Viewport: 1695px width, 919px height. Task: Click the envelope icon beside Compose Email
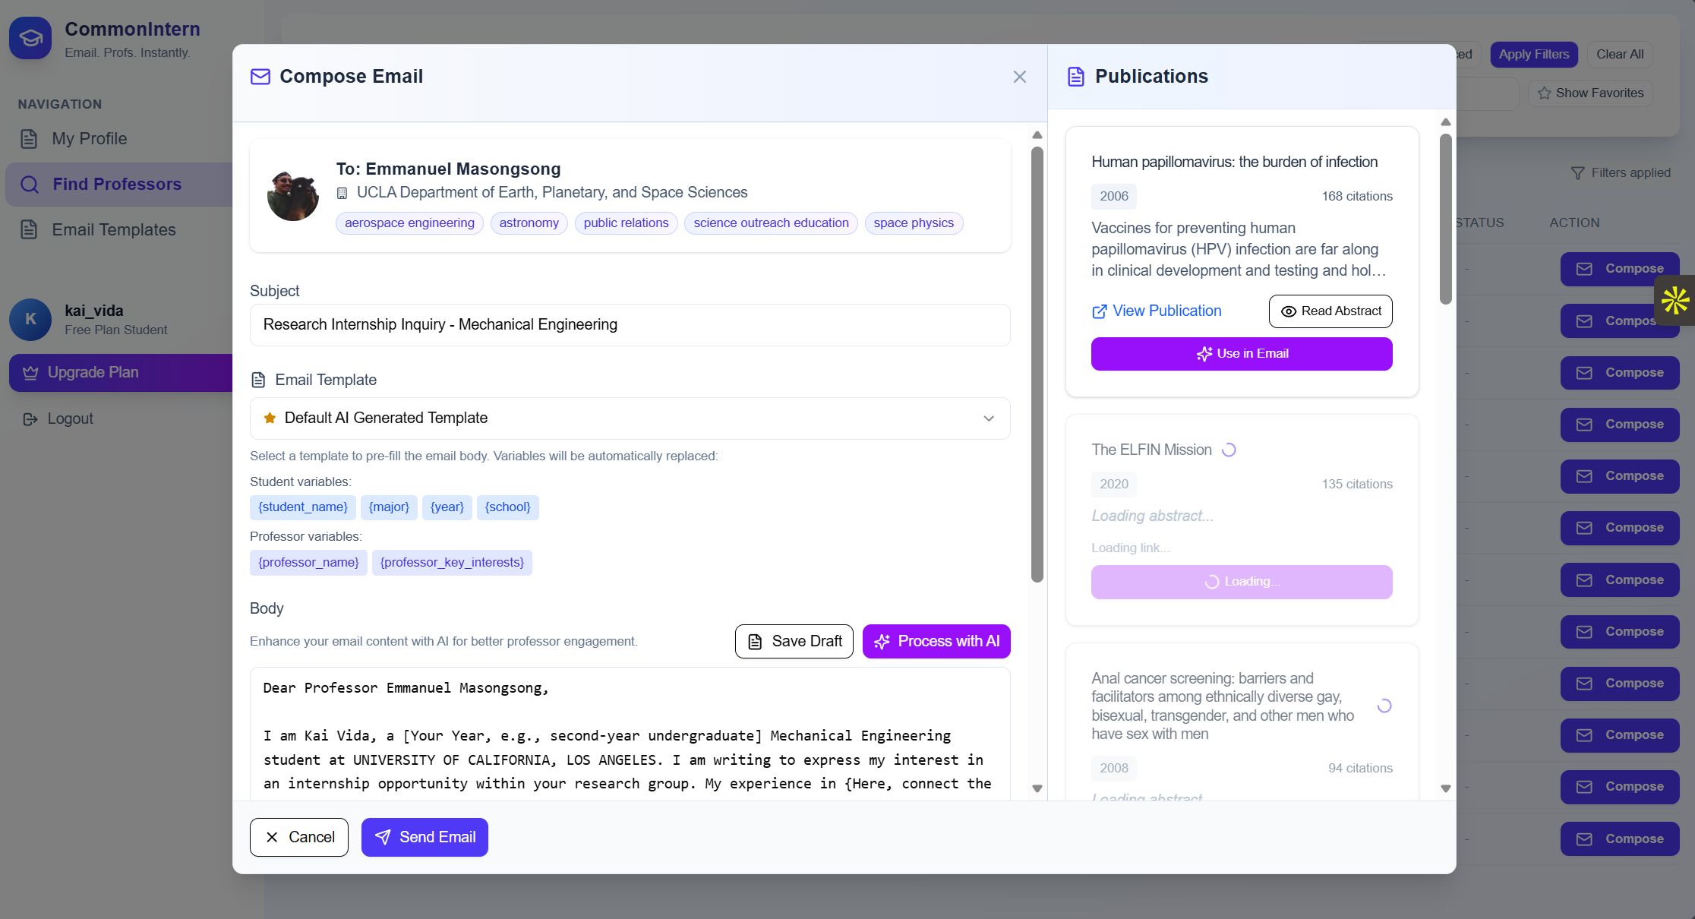tap(260, 76)
